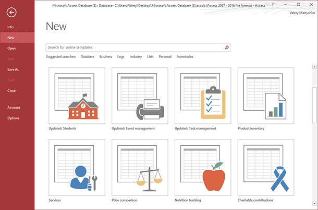Click the Updated: Students label
The height and width of the screenshot is (210, 318).
click(x=63, y=129)
